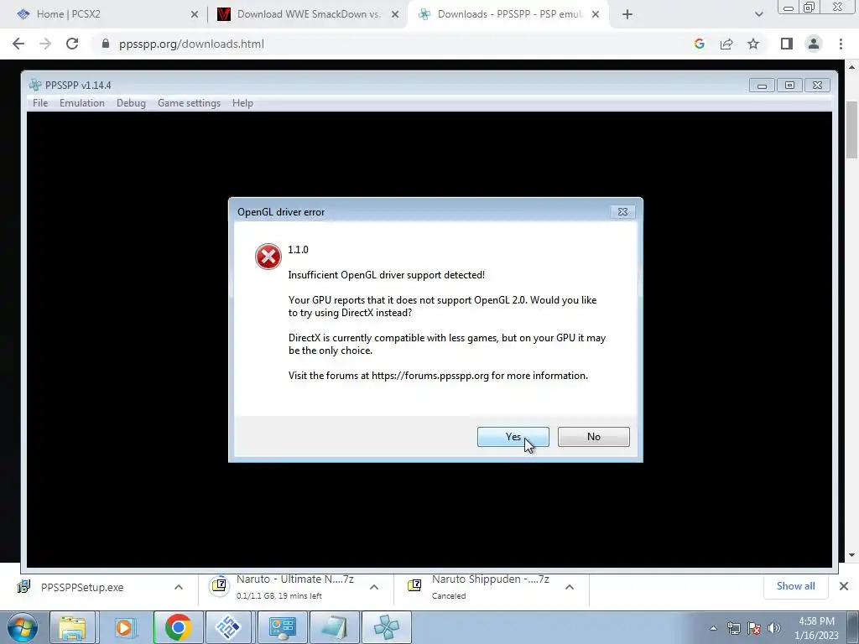This screenshot has height=644, width=859.
Task: Show hidden tray icons arrow
Action: 713,628
